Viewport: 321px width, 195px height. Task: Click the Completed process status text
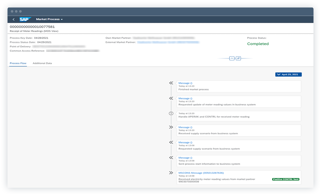[x=258, y=44]
